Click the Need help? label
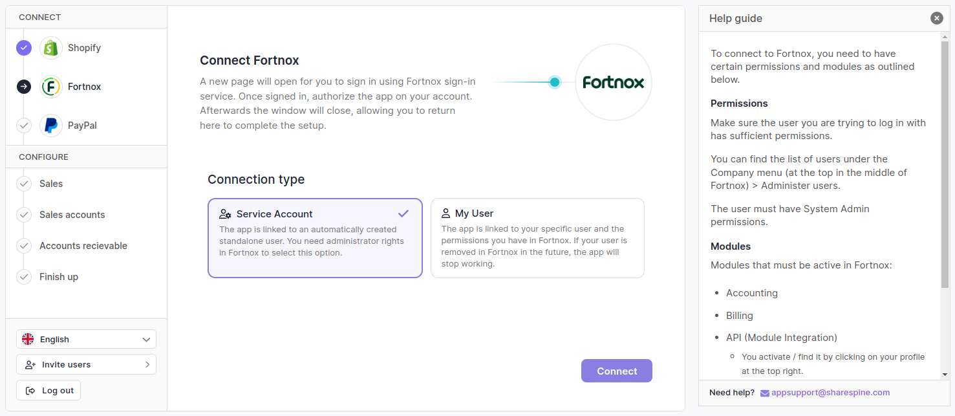 (x=732, y=393)
